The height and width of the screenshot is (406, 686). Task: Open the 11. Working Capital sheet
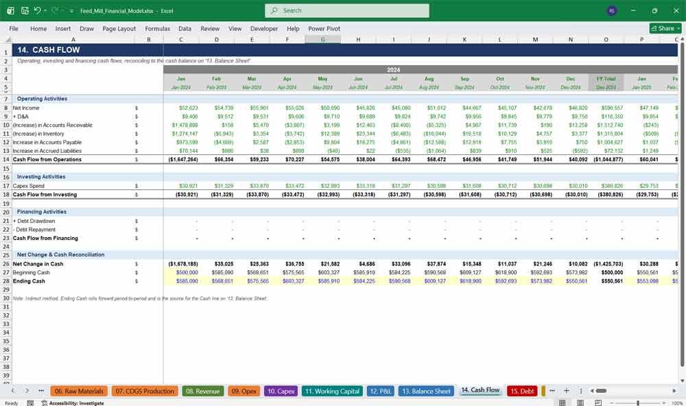(332, 391)
